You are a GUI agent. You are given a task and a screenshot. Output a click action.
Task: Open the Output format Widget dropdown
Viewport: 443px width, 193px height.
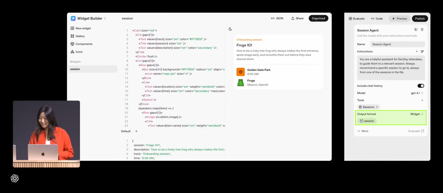(417, 114)
